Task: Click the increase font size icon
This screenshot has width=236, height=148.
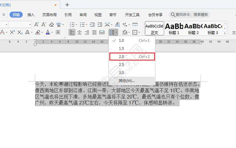Action: (36, 24)
